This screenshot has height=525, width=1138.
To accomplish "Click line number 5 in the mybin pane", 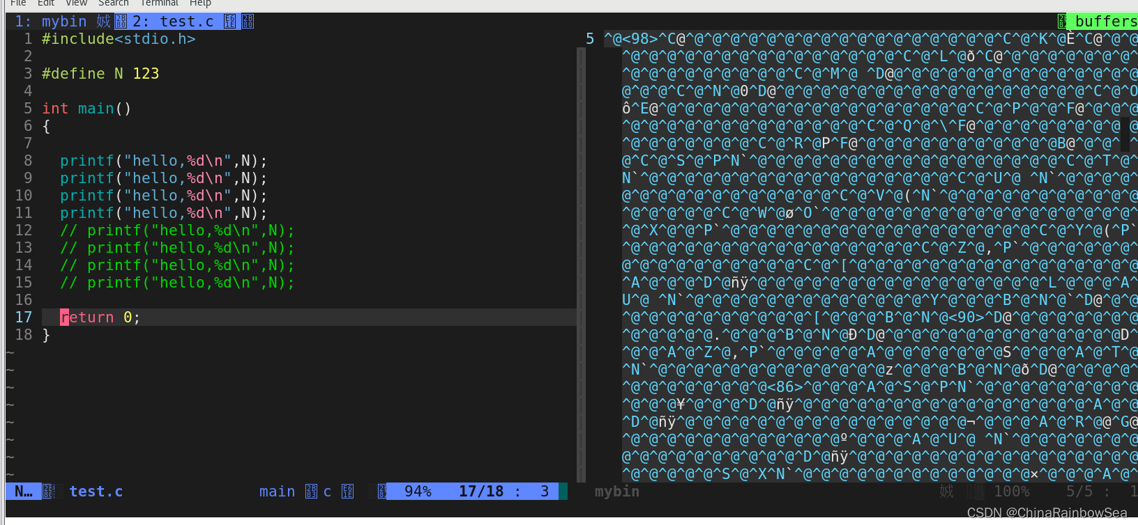I will click(x=590, y=39).
